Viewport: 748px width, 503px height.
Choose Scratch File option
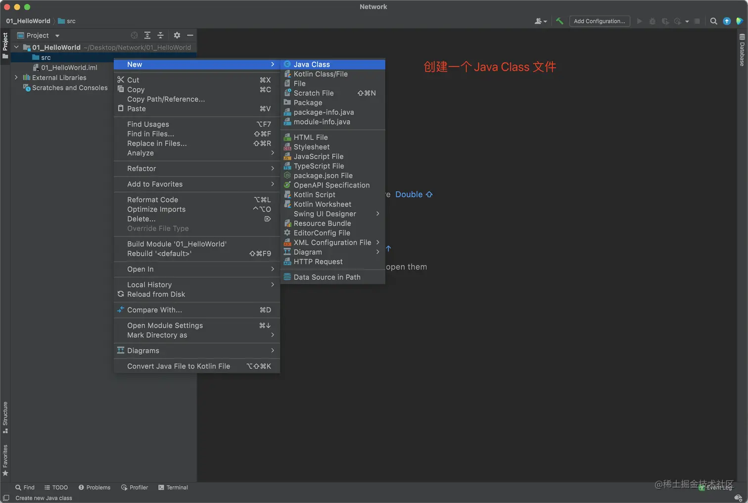(333, 93)
